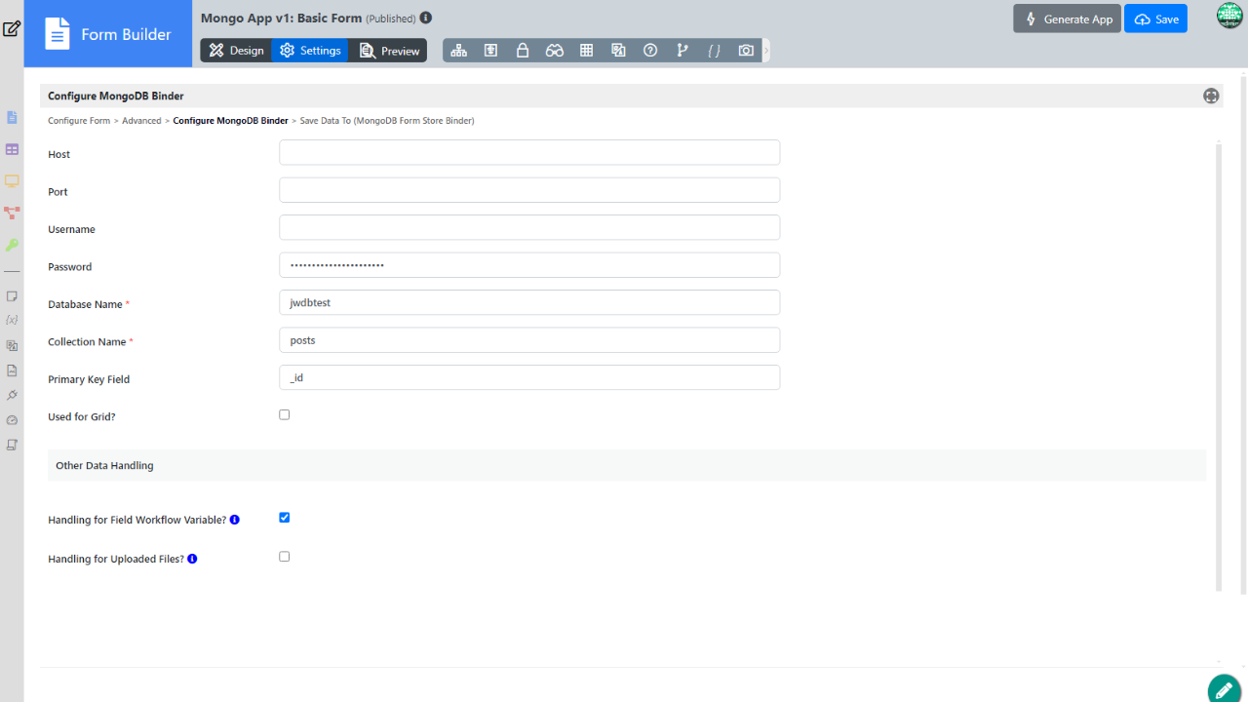Open the question mark help icon
Screen dimensions: 1248x702
coord(650,51)
